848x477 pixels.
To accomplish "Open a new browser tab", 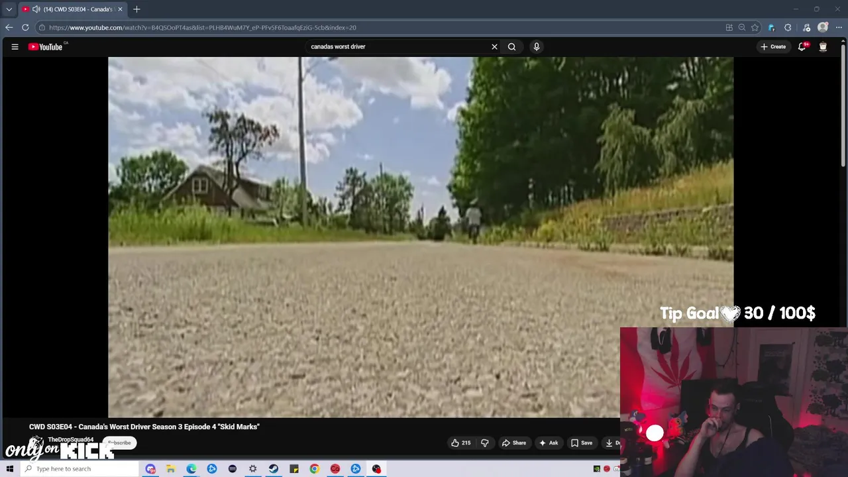I will pyautogui.click(x=136, y=9).
